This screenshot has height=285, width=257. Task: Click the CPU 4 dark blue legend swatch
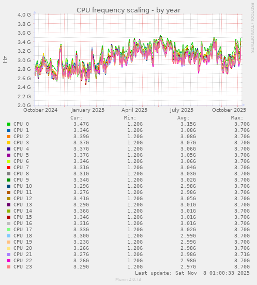pos(9,149)
